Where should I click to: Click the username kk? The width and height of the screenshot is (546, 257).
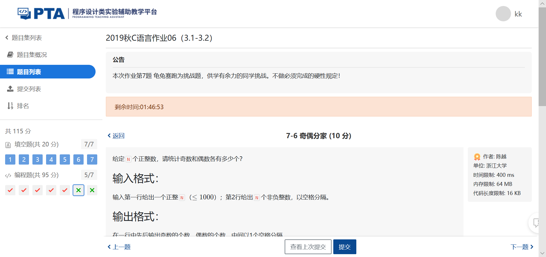518,14
